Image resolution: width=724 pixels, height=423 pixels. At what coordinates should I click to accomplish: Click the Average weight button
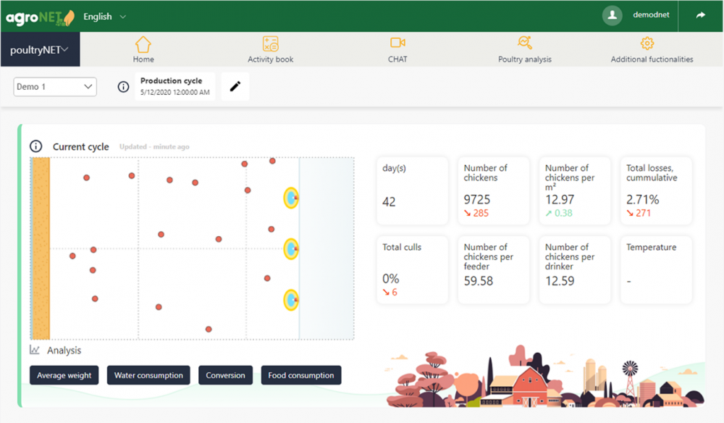click(64, 375)
